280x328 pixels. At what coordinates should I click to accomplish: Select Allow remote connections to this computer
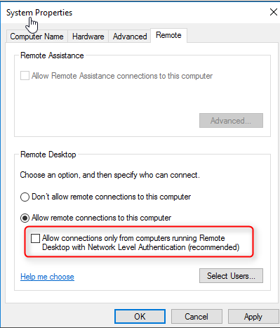[25, 218]
